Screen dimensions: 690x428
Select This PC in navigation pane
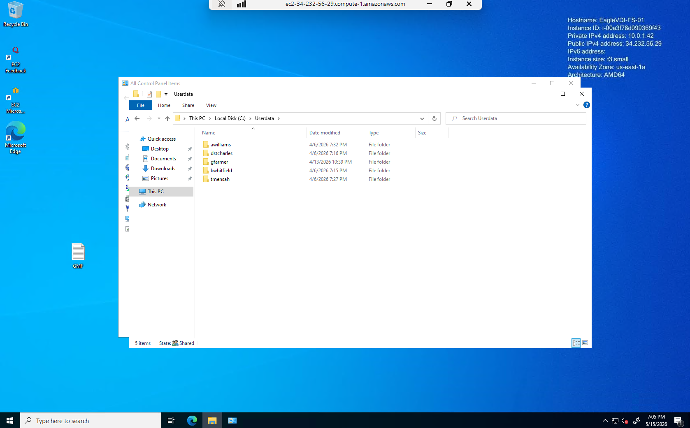click(161, 192)
